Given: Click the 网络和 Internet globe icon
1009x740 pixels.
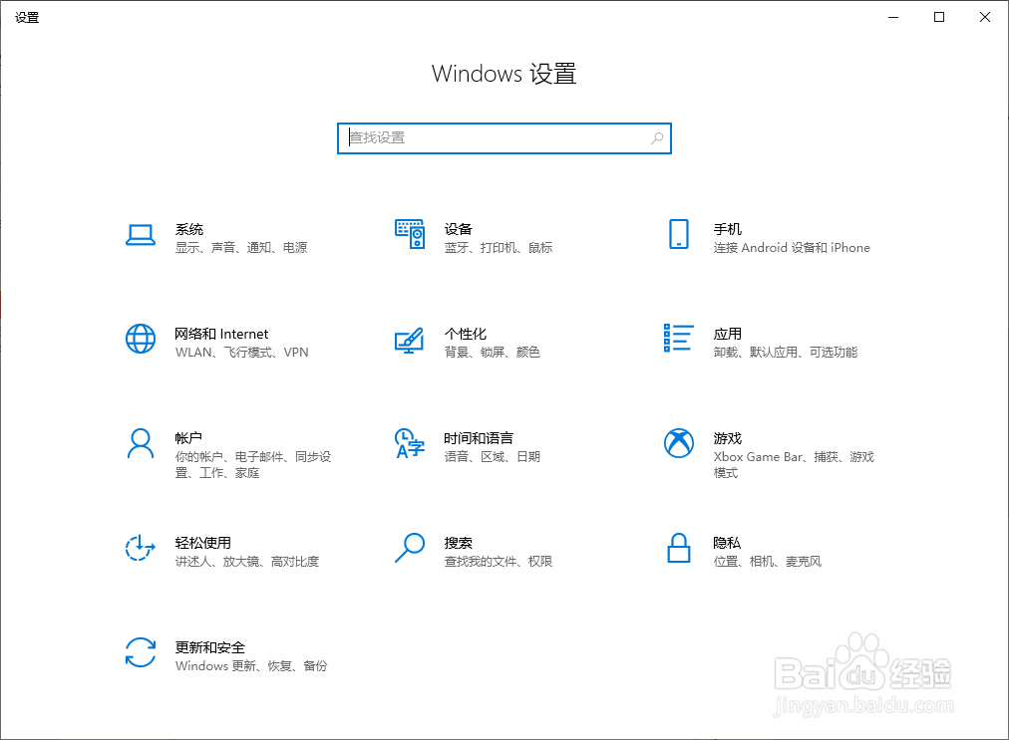Looking at the screenshot, I should pyautogui.click(x=141, y=339).
